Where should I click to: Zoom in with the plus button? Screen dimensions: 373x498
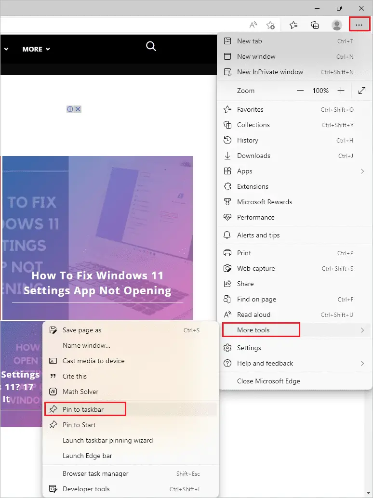pyautogui.click(x=341, y=91)
